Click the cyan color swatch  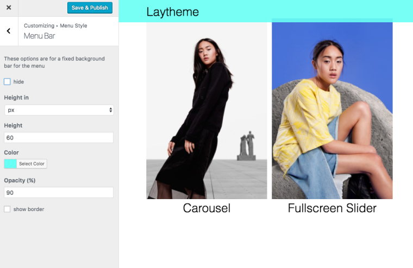click(10, 164)
